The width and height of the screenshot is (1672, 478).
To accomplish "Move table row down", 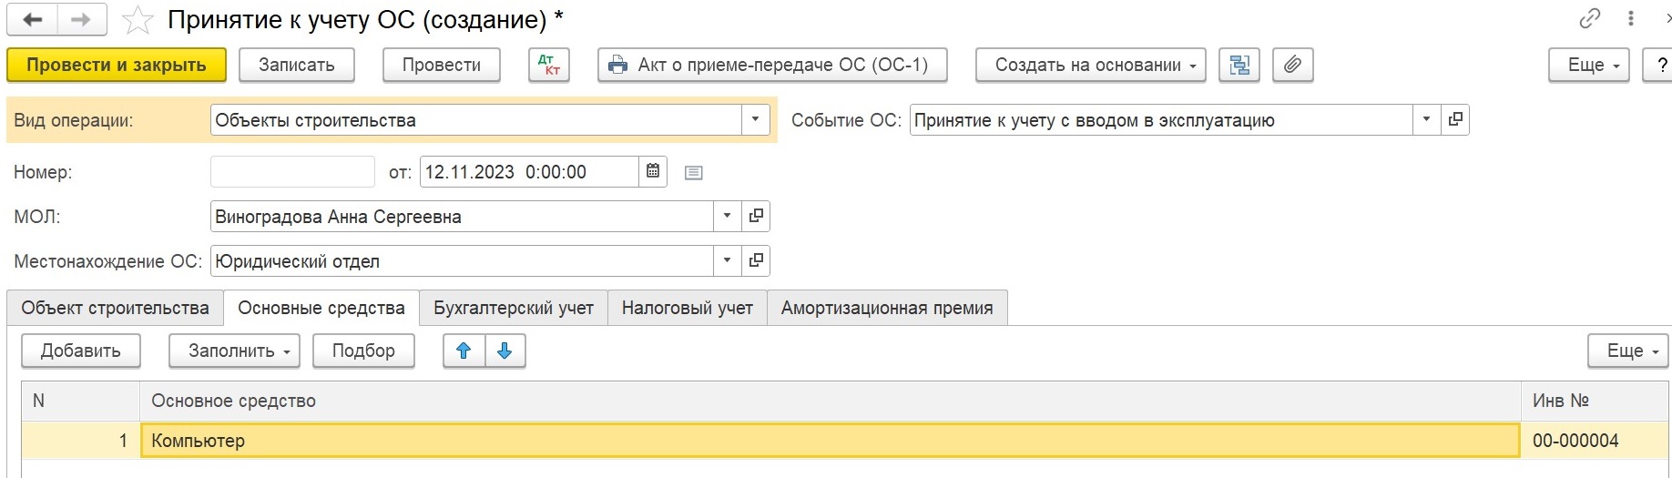I will [x=505, y=351].
